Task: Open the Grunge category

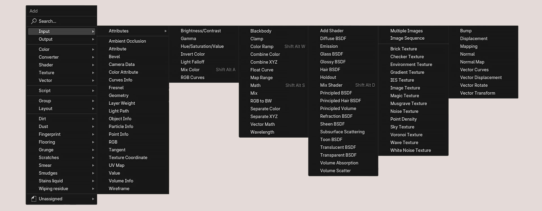Action: (x=62, y=150)
